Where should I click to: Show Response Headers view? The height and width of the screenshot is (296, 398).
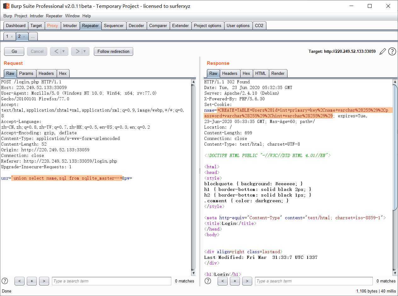tap(230, 73)
